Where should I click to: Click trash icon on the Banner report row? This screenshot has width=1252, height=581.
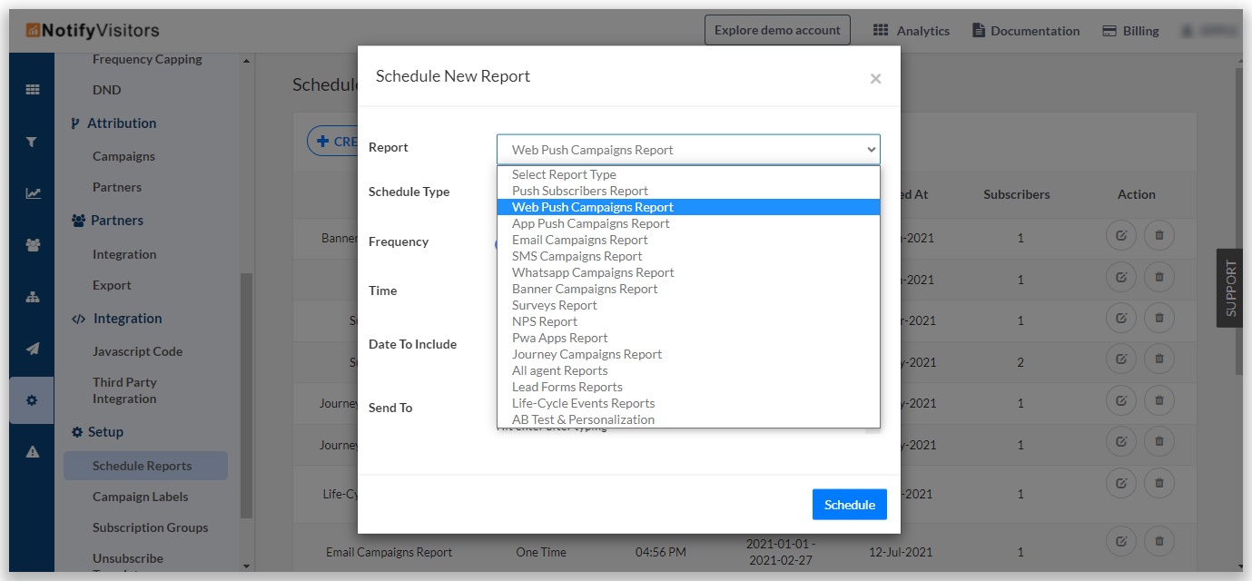pyautogui.click(x=1159, y=235)
